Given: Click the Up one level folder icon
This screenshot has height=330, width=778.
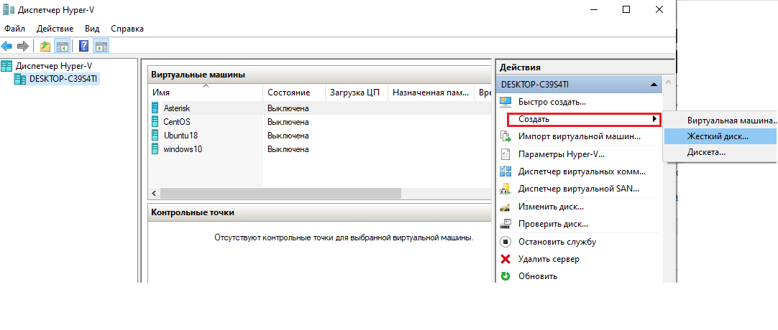Looking at the screenshot, I should pos(45,47).
